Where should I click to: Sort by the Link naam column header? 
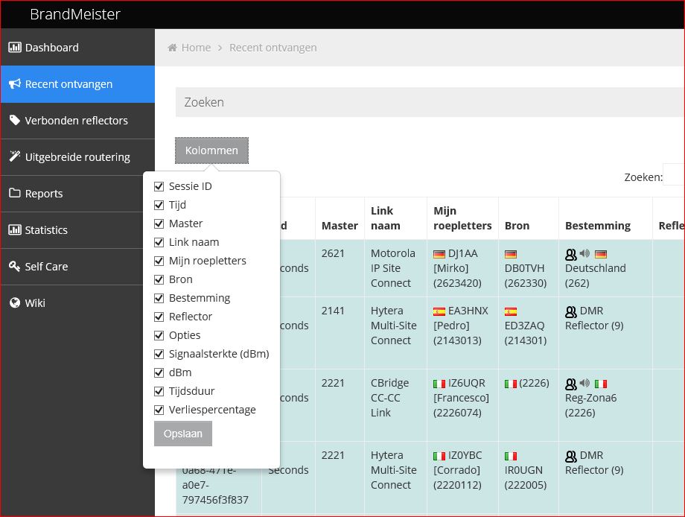click(395, 218)
